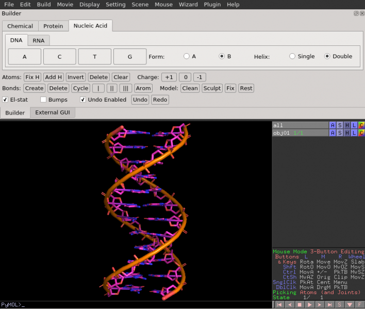The image size is (365, 309).
Task: Enable the Bumps checkbox
Action: [x=44, y=100]
